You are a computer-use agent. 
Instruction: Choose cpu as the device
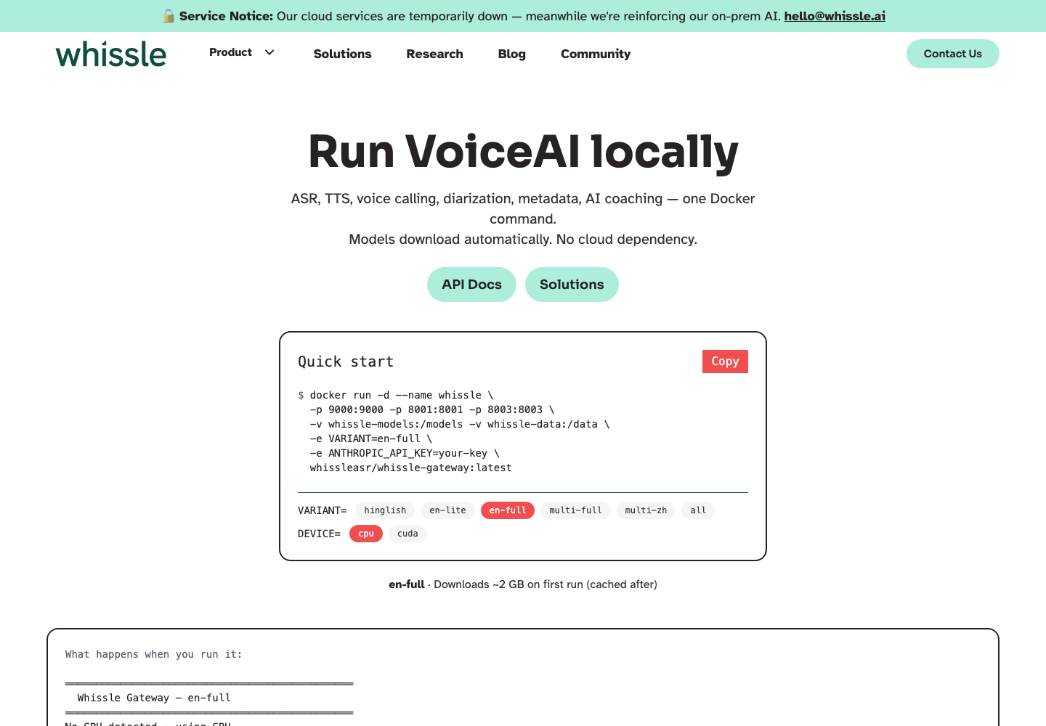(366, 534)
